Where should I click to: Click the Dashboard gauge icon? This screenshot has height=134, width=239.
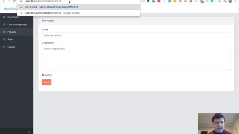(x=4, y=17)
